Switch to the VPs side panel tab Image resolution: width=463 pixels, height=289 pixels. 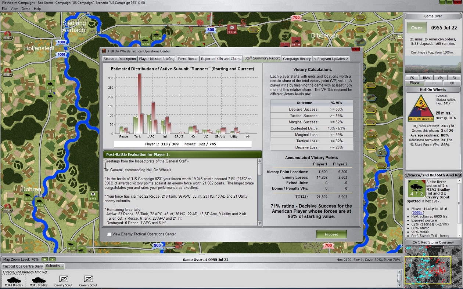click(440, 78)
